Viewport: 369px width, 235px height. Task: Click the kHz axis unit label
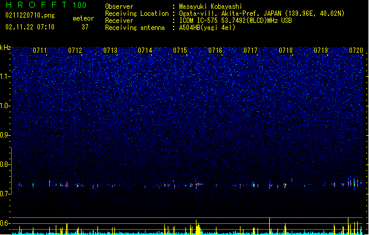pyautogui.click(x=5, y=48)
